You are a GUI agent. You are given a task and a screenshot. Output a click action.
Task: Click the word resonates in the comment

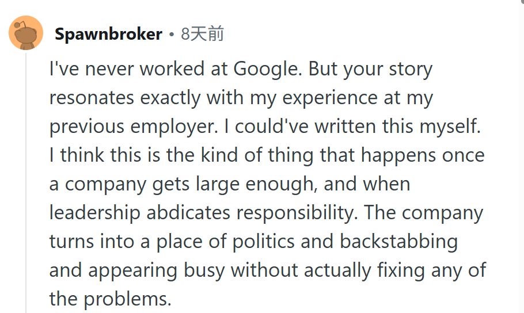[92, 98]
